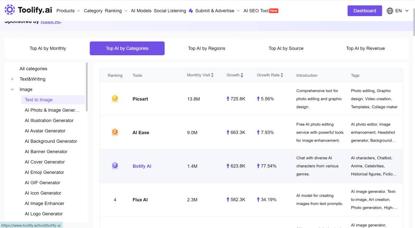Open the Picsart tool link

[x=140, y=99]
